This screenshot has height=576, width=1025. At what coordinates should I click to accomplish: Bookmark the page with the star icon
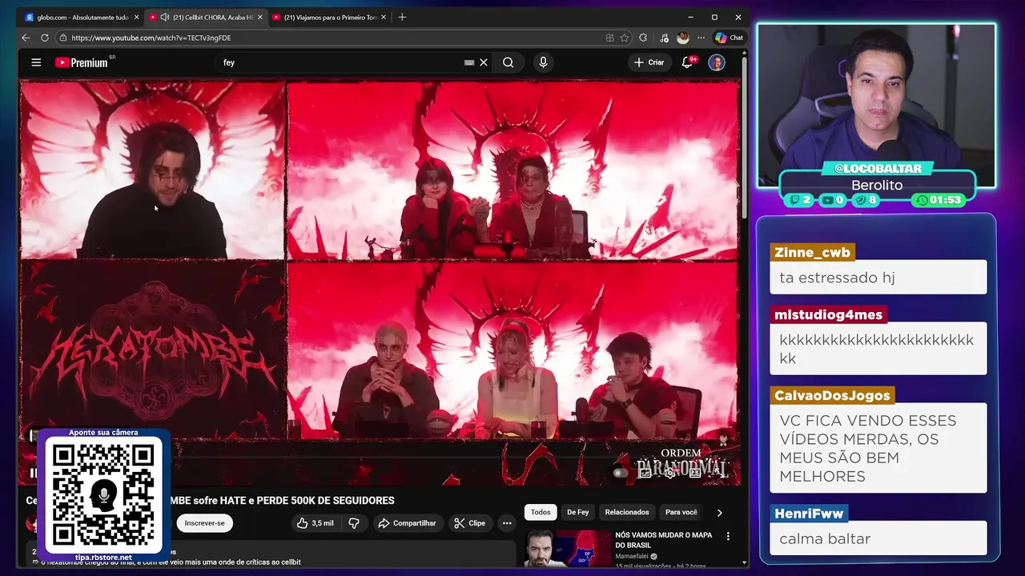625,38
